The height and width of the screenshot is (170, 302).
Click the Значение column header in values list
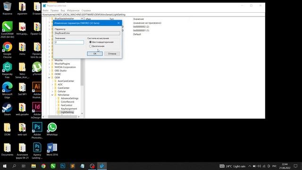138,19
